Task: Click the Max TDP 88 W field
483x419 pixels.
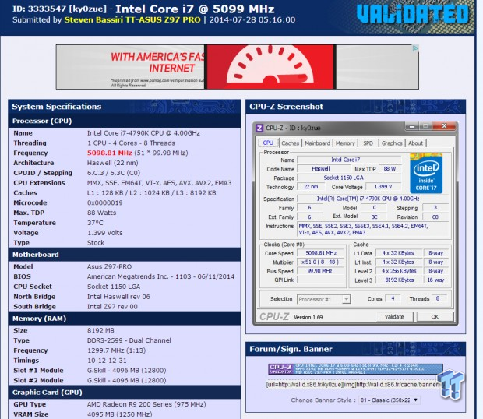Action: pos(390,169)
